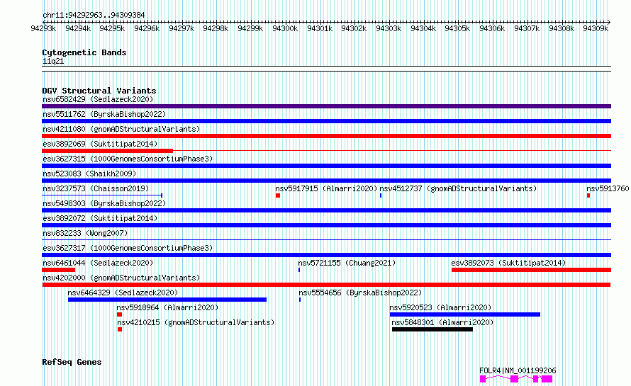Select the nsv5913760 variant label

tap(608, 188)
